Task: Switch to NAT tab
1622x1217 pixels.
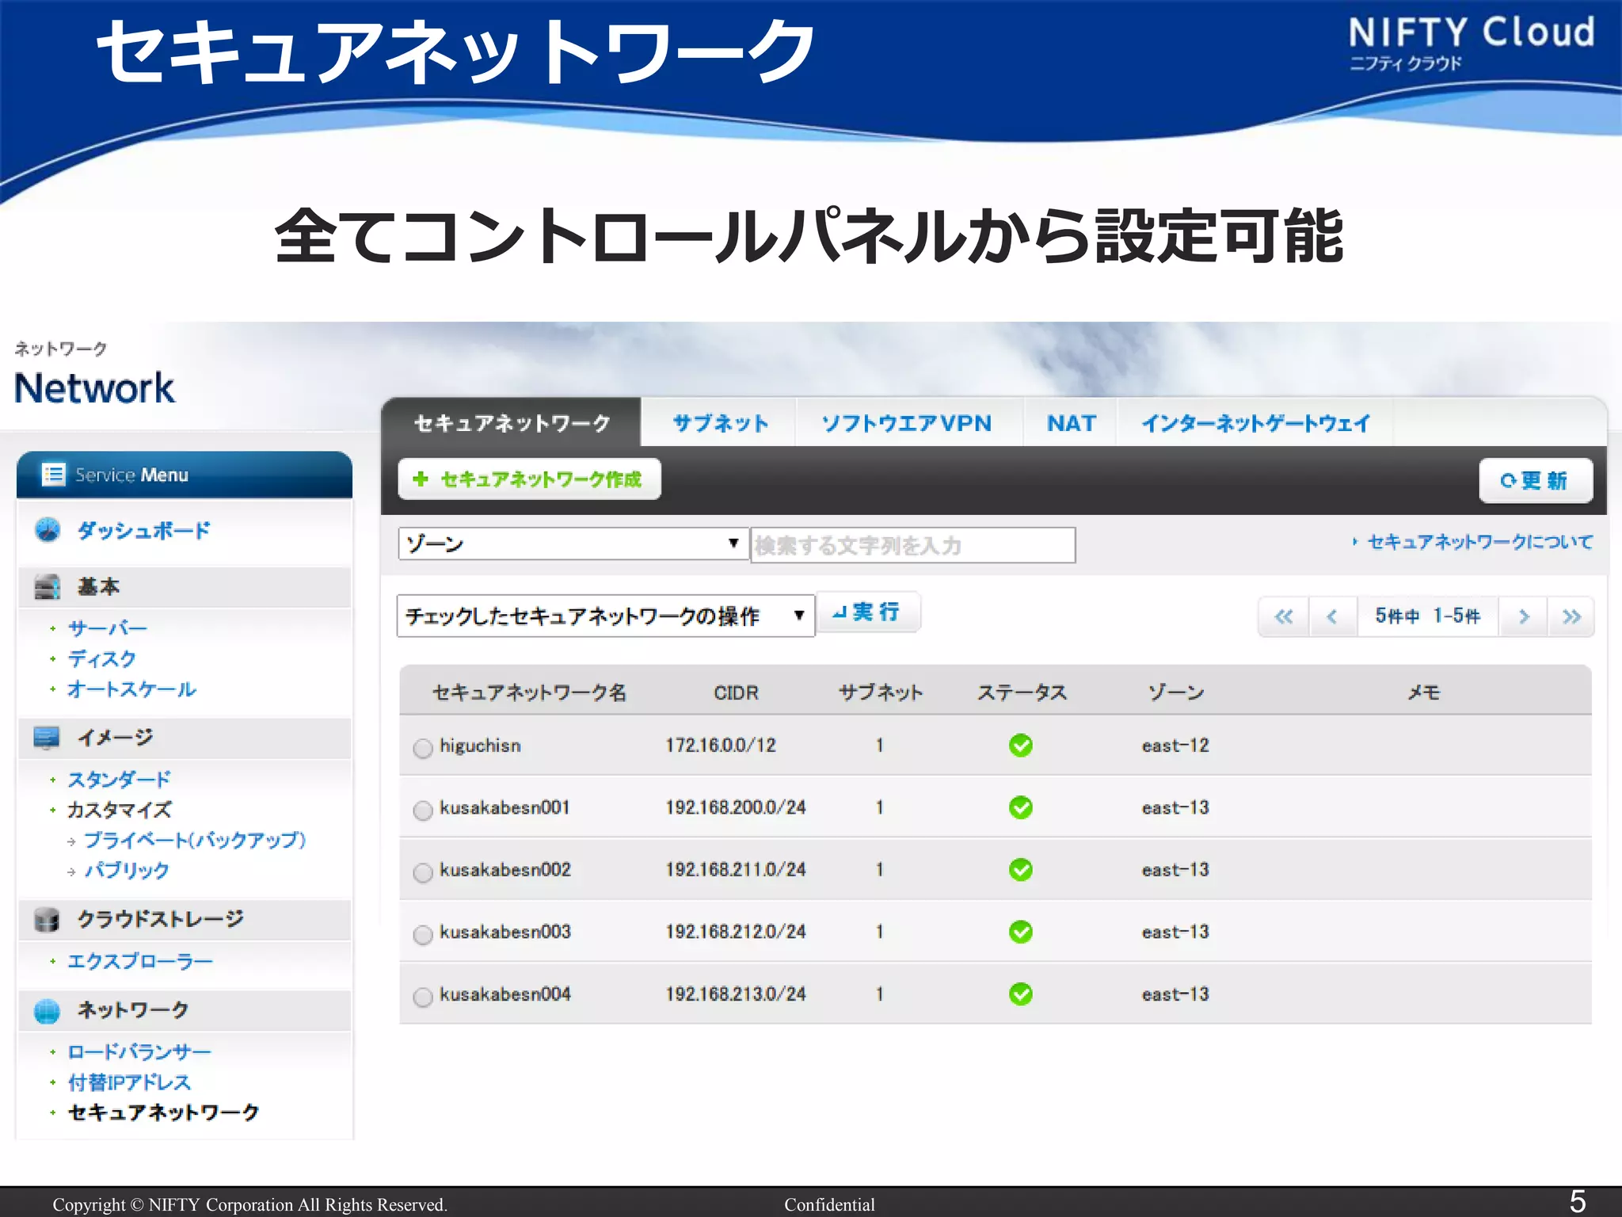Action: point(1071,423)
